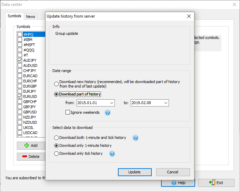Enable the Ignore weekends checkbox
Screen dimensions: 240x192
click(68, 112)
